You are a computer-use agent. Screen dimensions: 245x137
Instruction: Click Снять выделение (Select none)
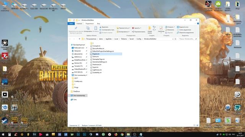coord(184,30)
